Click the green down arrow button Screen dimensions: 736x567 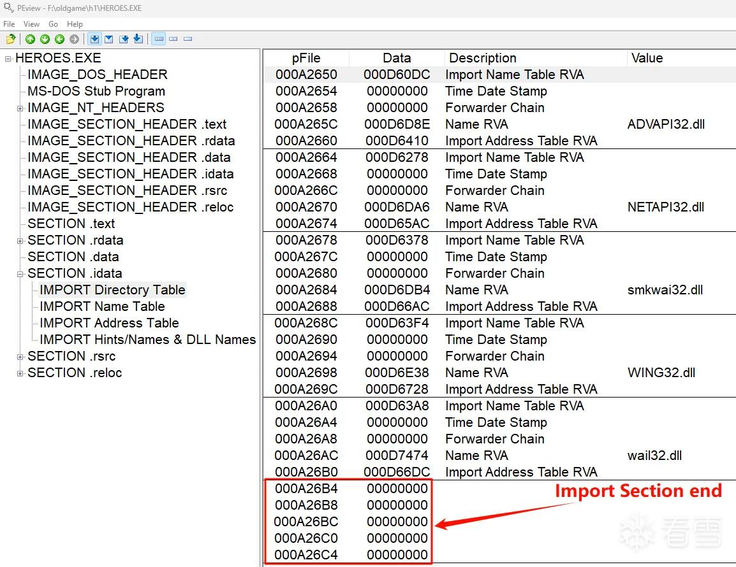click(45, 39)
